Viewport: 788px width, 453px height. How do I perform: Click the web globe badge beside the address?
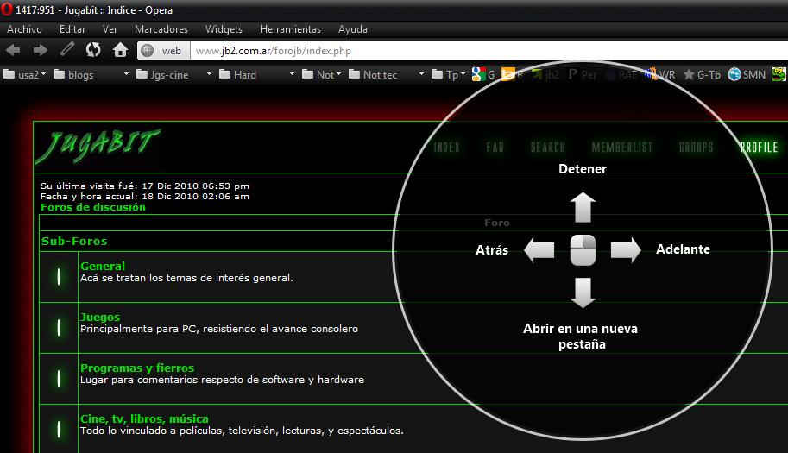[164, 50]
